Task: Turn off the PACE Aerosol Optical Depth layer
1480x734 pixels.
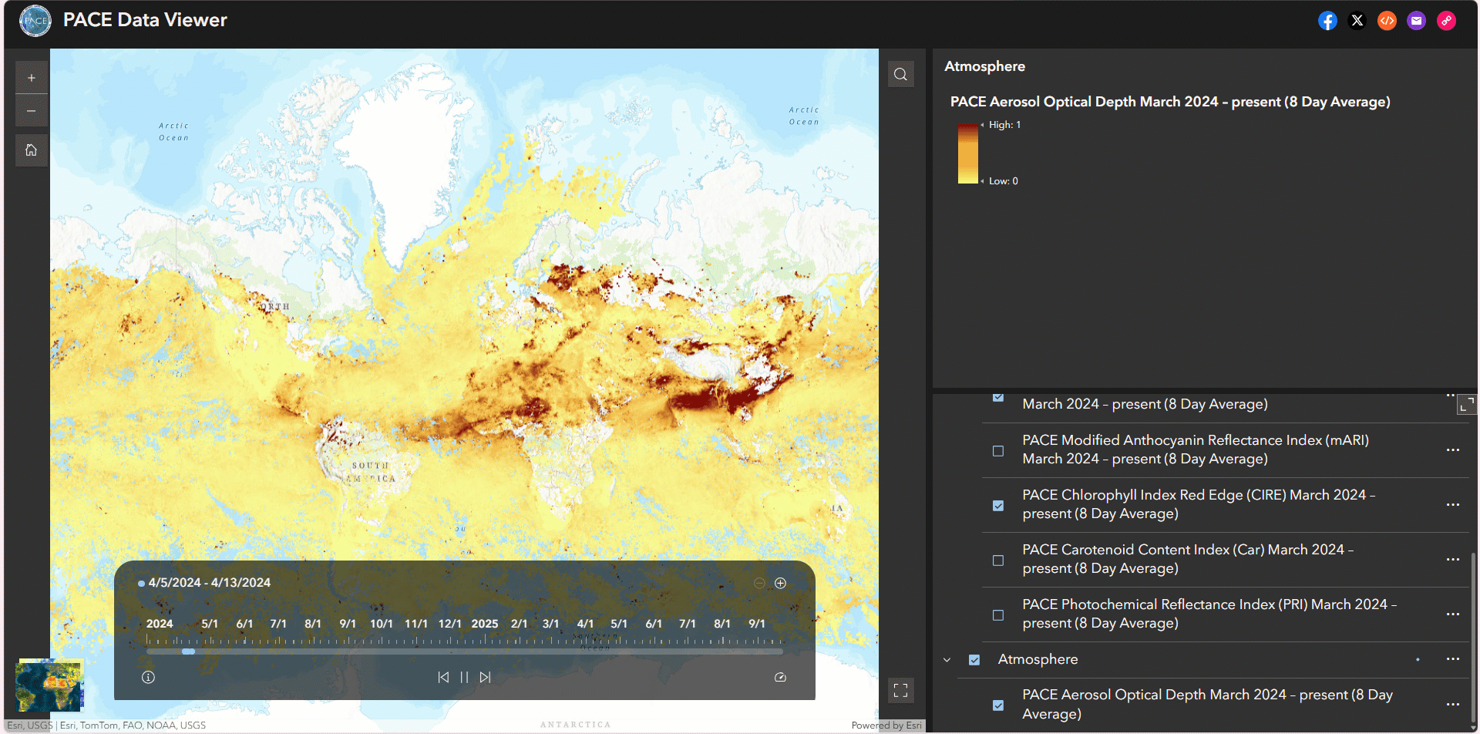Action: [998, 705]
